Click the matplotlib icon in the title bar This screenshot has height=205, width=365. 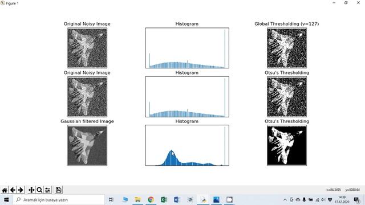2,3
